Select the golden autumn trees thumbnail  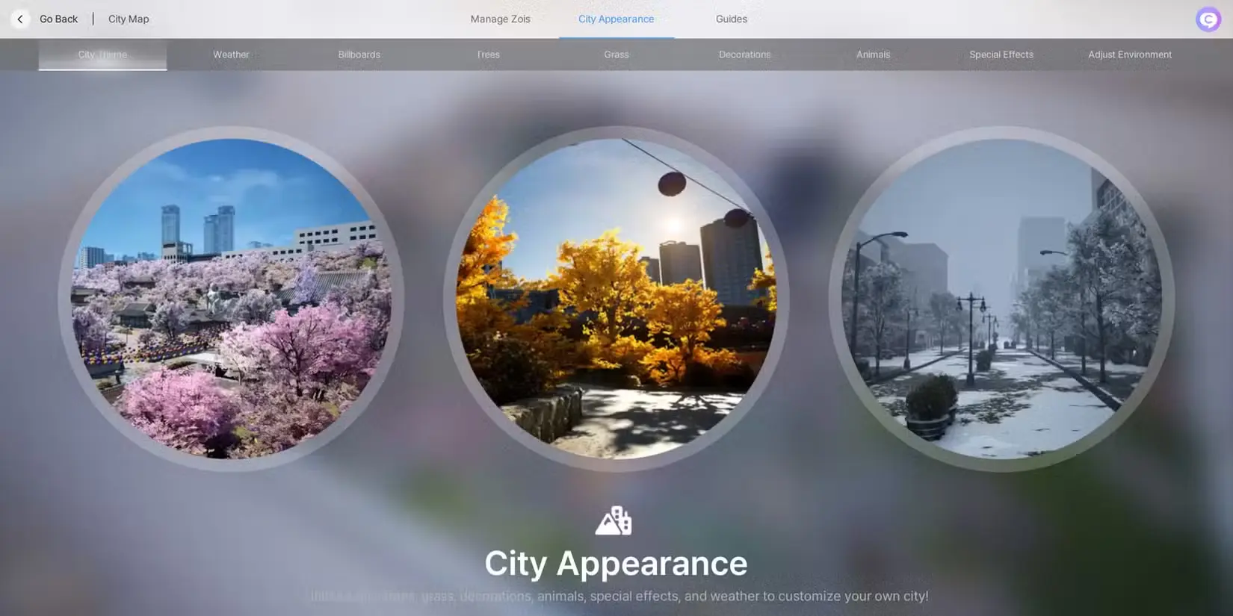(x=616, y=299)
